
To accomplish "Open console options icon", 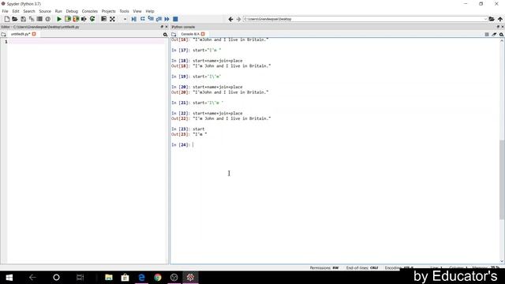I will [x=502, y=35].
